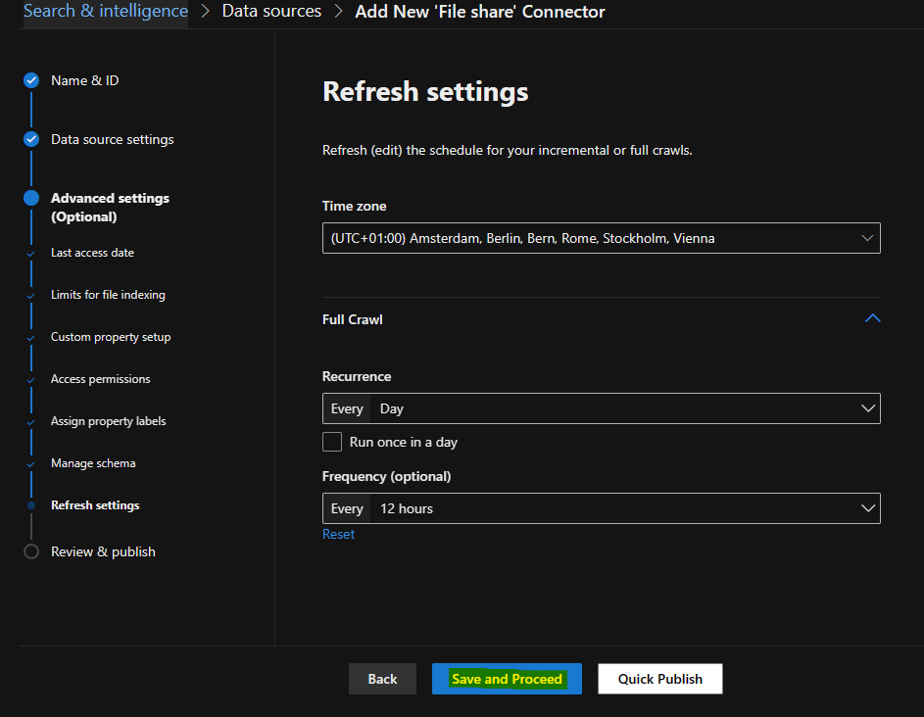Screen dimensions: 924x717
Task: Open the Frequency 12 hours dropdown
Action: click(601, 508)
